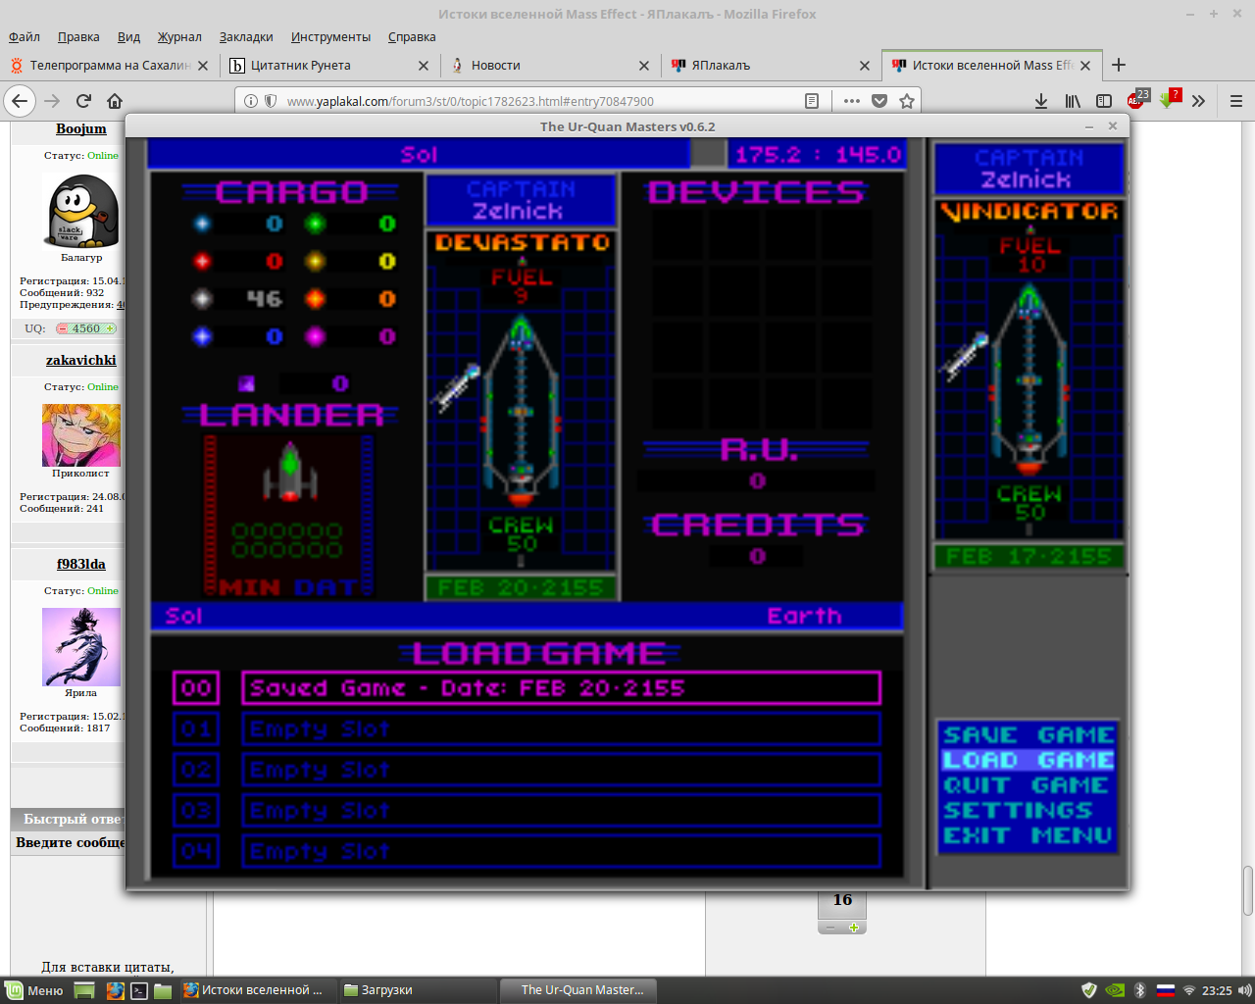Close the Телепрограмма на Сахалине tab
The width and height of the screenshot is (1255, 1004).
203,66
